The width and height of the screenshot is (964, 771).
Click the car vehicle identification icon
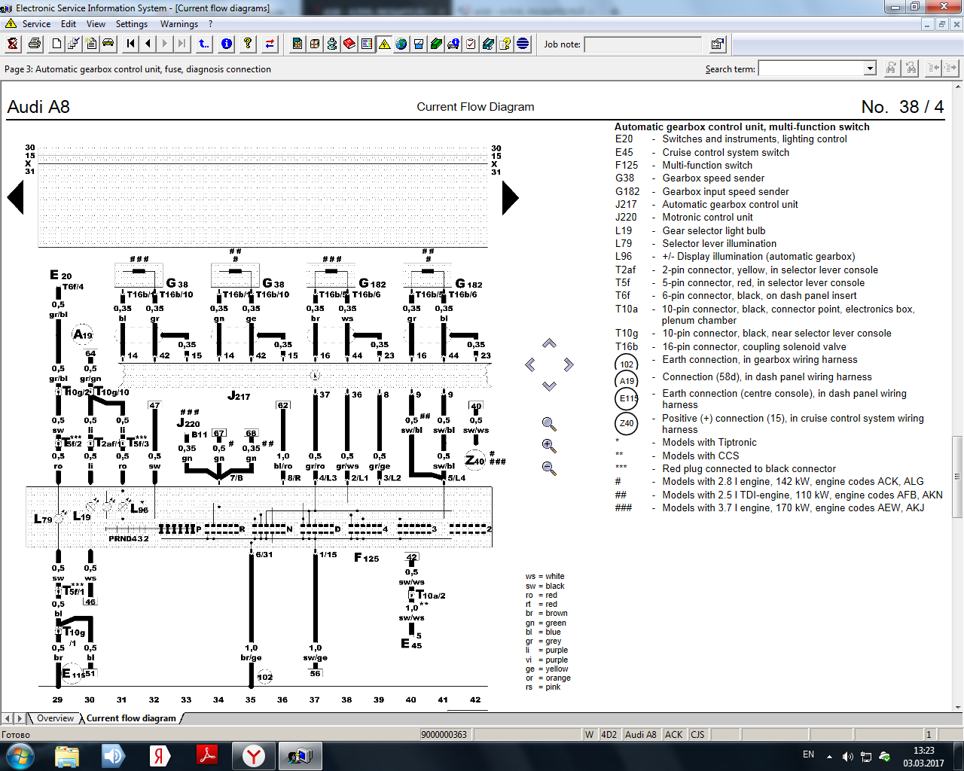pyautogui.click(x=108, y=44)
